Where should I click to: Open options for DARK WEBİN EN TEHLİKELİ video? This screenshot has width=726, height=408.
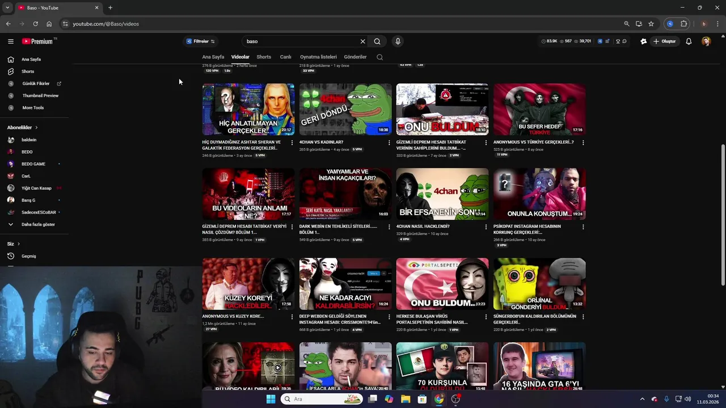[389, 227]
